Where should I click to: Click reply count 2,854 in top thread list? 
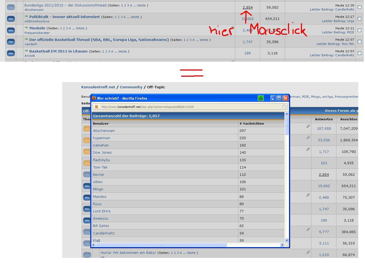click(x=248, y=7)
